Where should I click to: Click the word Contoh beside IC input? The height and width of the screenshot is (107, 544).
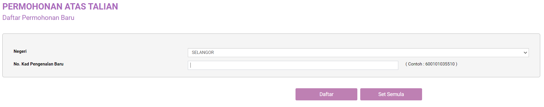[x=415, y=64]
